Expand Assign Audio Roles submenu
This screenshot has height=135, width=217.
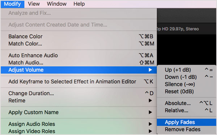(x=79, y=124)
